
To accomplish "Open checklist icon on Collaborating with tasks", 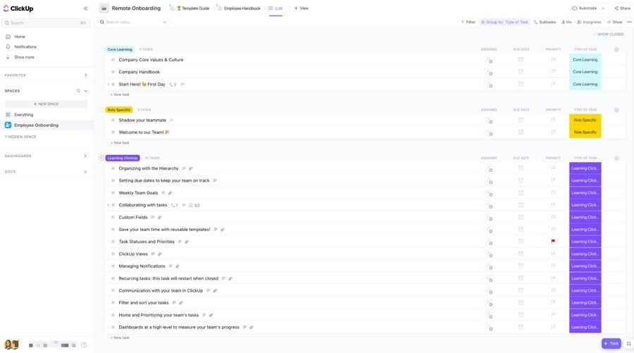I will pyautogui.click(x=194, y=206).
